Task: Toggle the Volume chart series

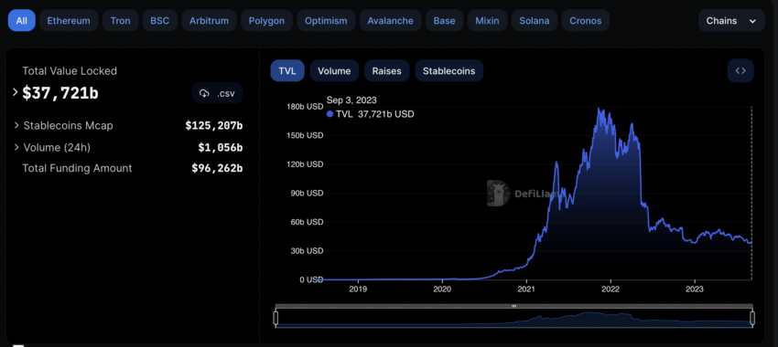Action: [x=334, y=71]
